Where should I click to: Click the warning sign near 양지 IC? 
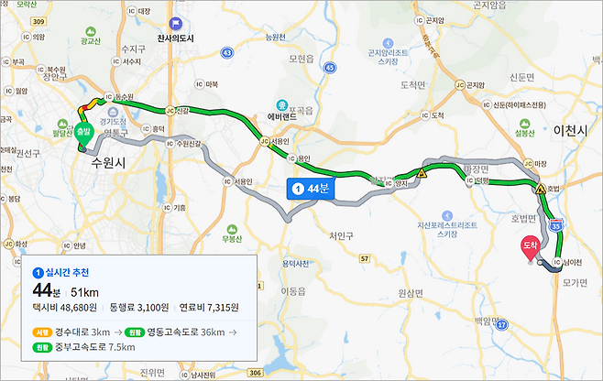[422, 173]
